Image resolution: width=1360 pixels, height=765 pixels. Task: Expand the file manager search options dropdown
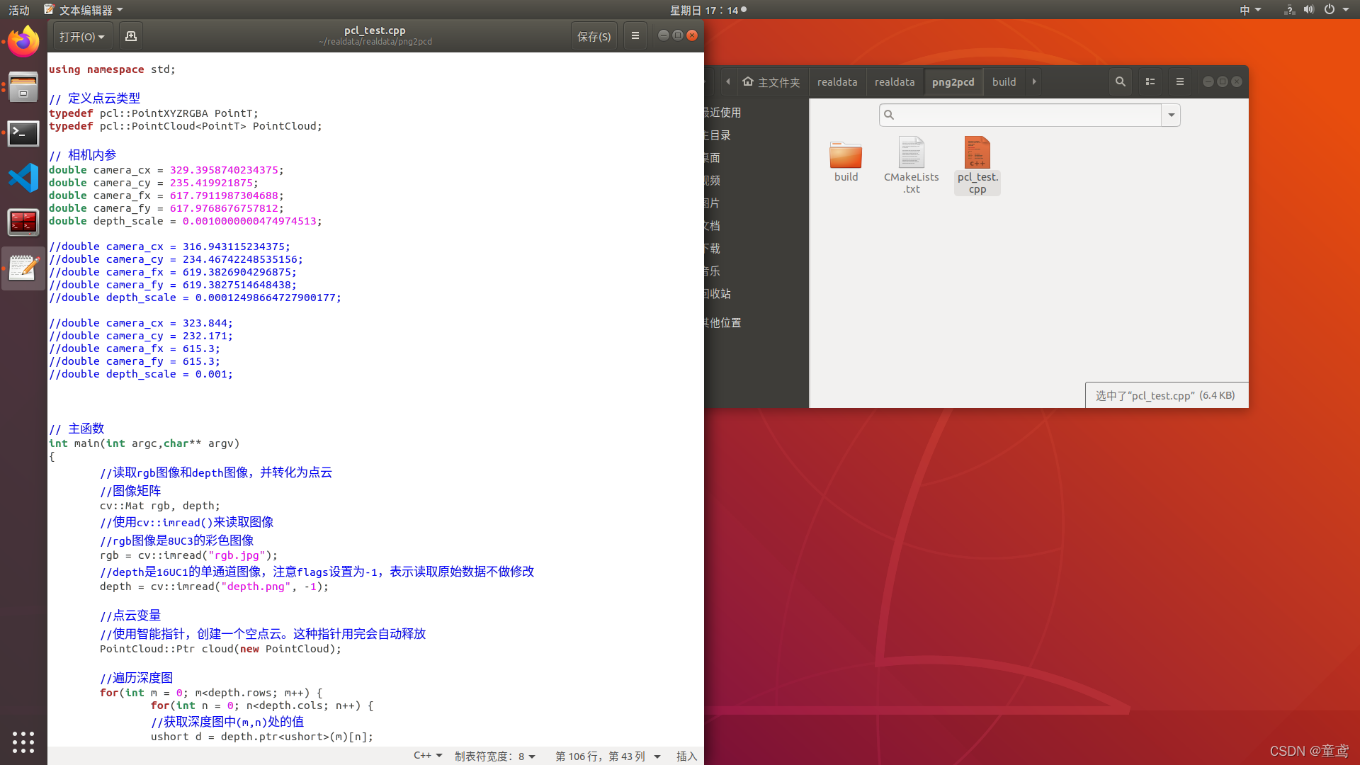point(1171,115)
